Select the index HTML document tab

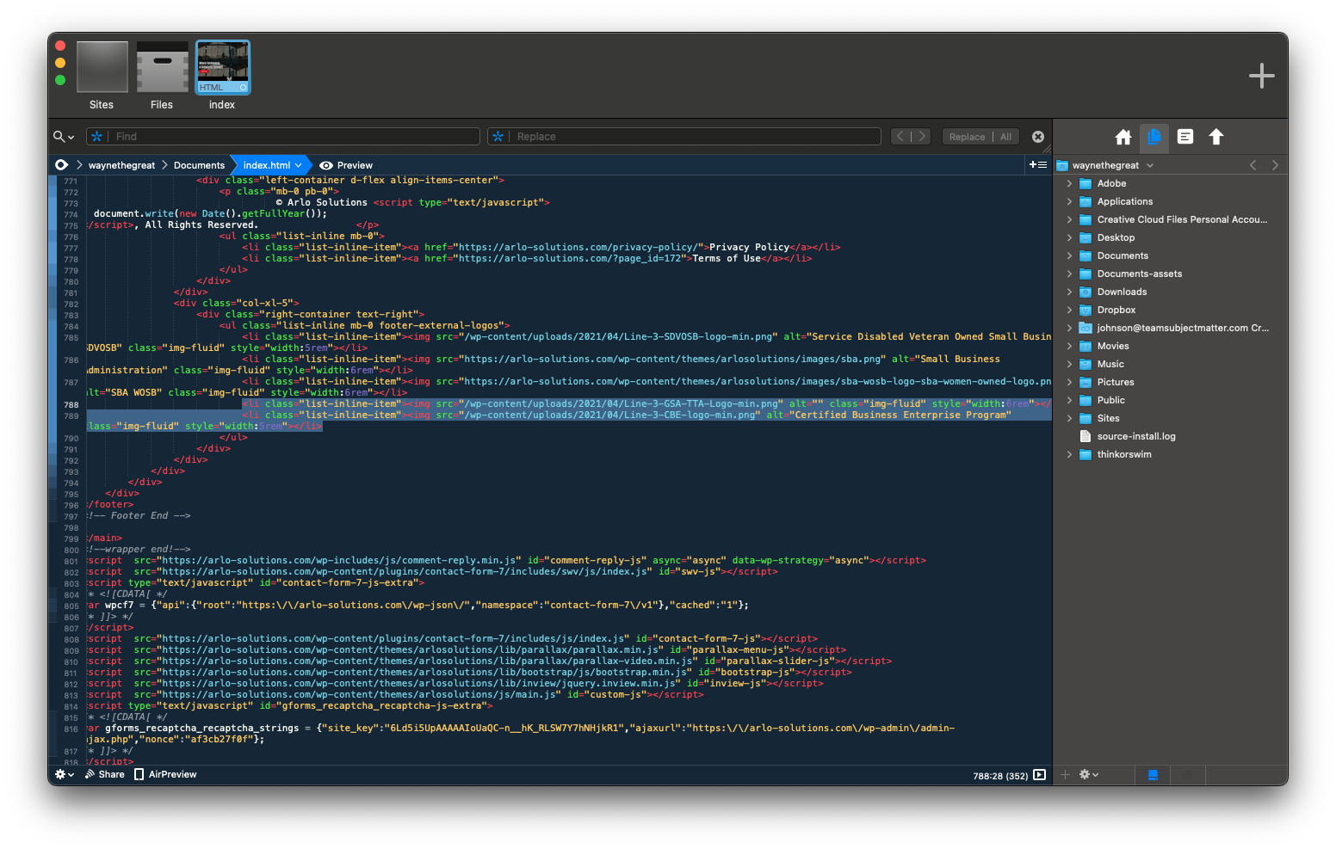[x=223, y=67]
